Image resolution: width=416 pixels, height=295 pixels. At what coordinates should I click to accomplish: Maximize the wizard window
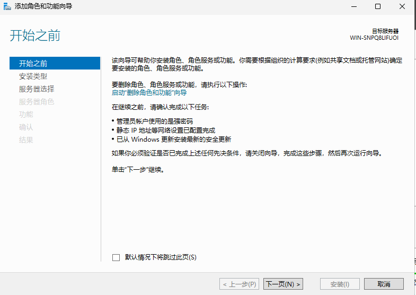tap(378, 6)
